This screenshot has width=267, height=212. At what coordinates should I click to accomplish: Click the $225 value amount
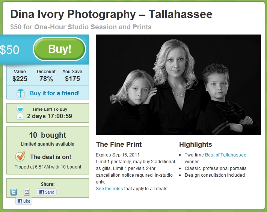[x=20, y=79]
